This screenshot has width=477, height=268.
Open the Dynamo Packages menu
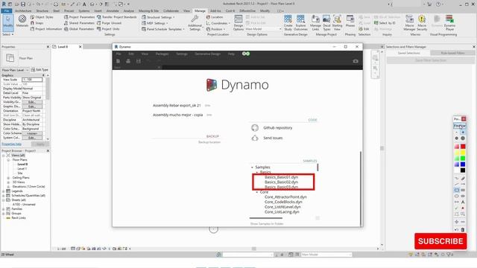(x=162, y=54)
